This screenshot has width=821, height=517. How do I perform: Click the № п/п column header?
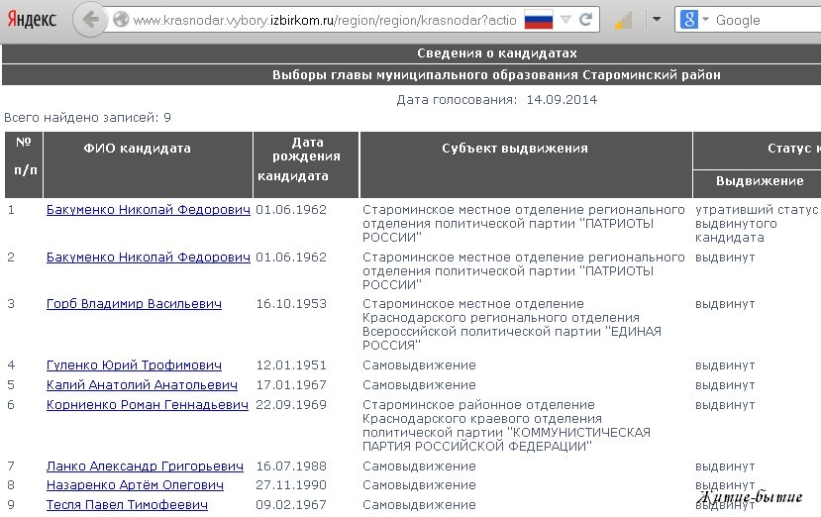pyautogui.click(x=24, y=164)
